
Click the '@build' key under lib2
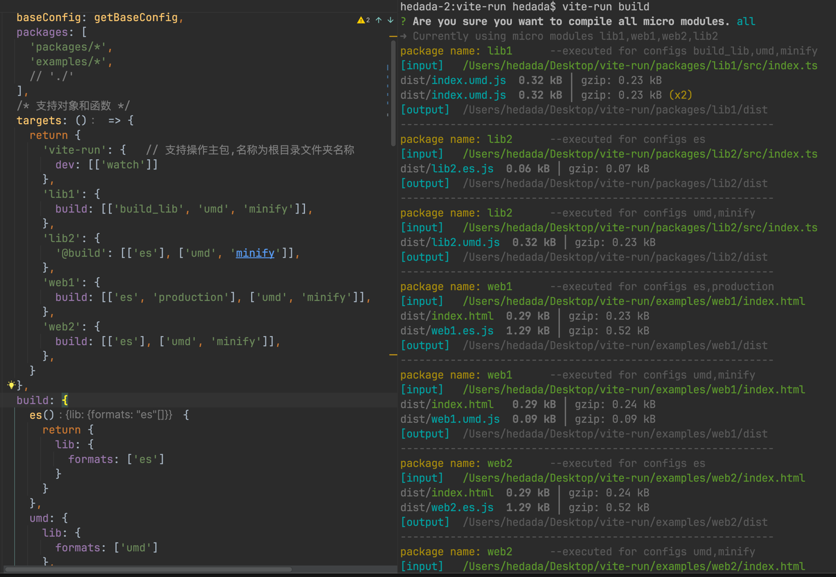tap(81, 253)
